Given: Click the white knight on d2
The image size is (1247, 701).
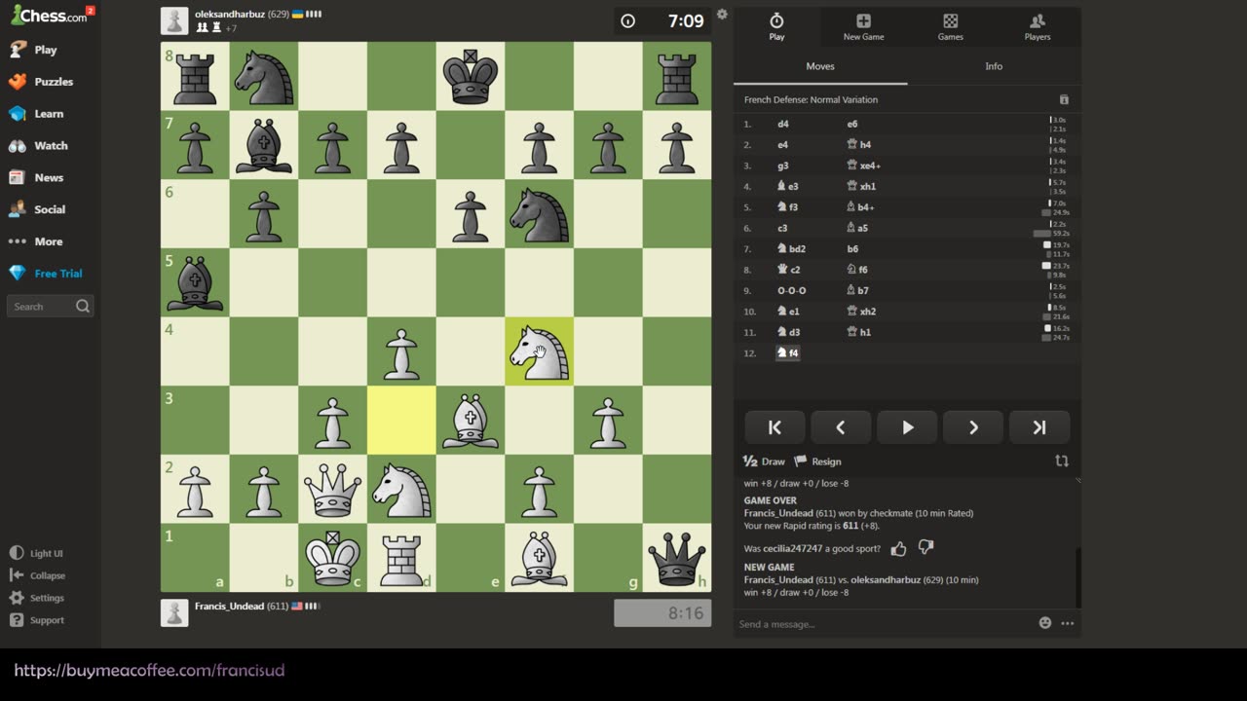Looking at the screenshot, I should tap(401, 489).
